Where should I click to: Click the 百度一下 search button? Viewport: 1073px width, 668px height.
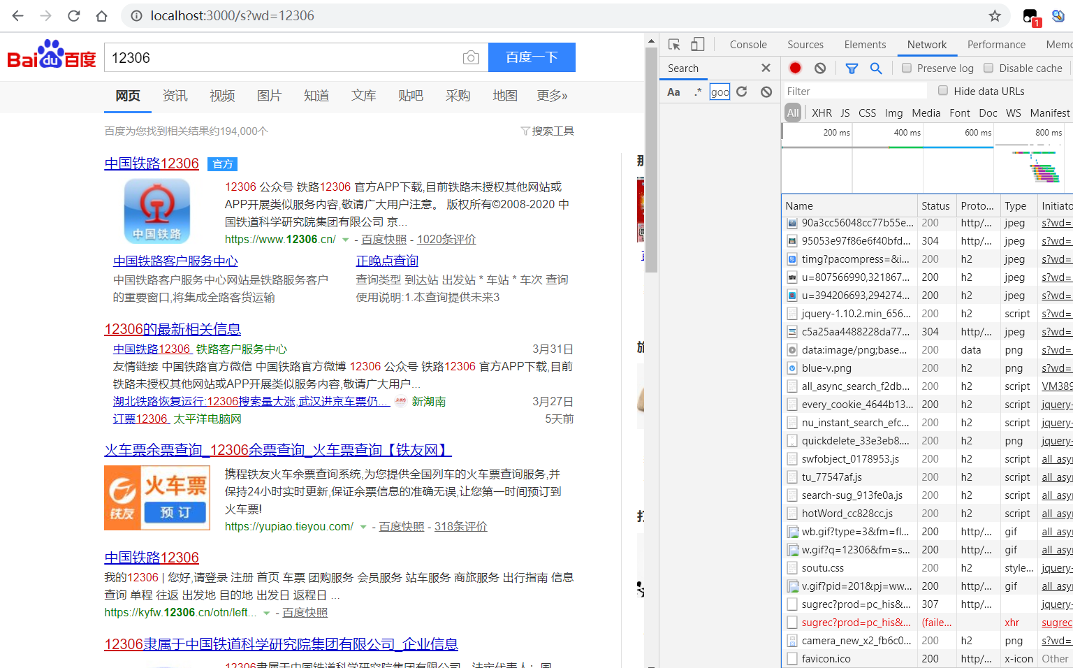(x=532, y=57)
